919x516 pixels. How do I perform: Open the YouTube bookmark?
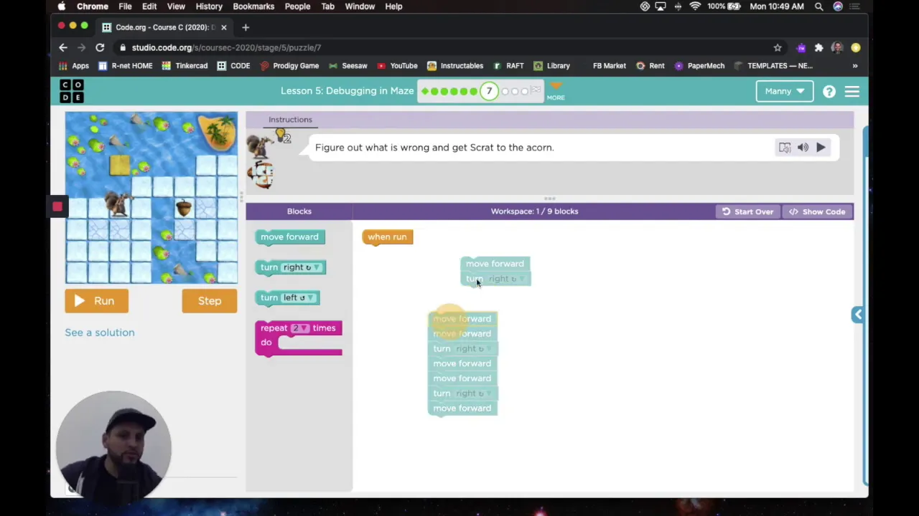point(397,66)
